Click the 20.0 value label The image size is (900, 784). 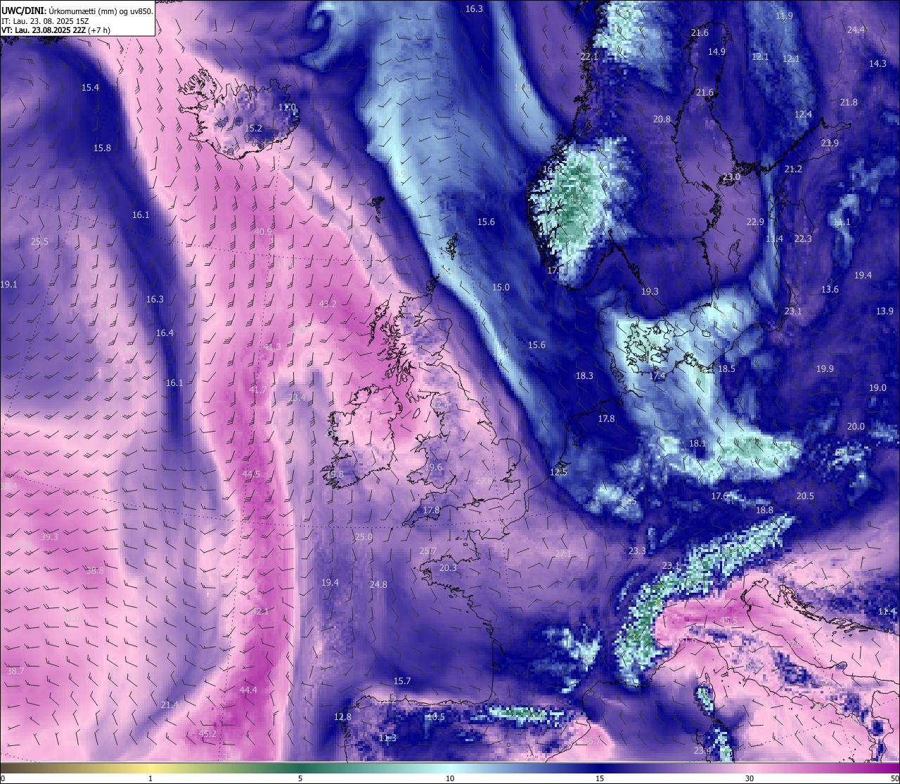coord(856,427)
